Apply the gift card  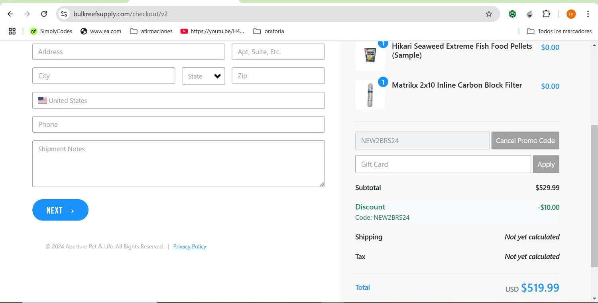coord(546,164)
